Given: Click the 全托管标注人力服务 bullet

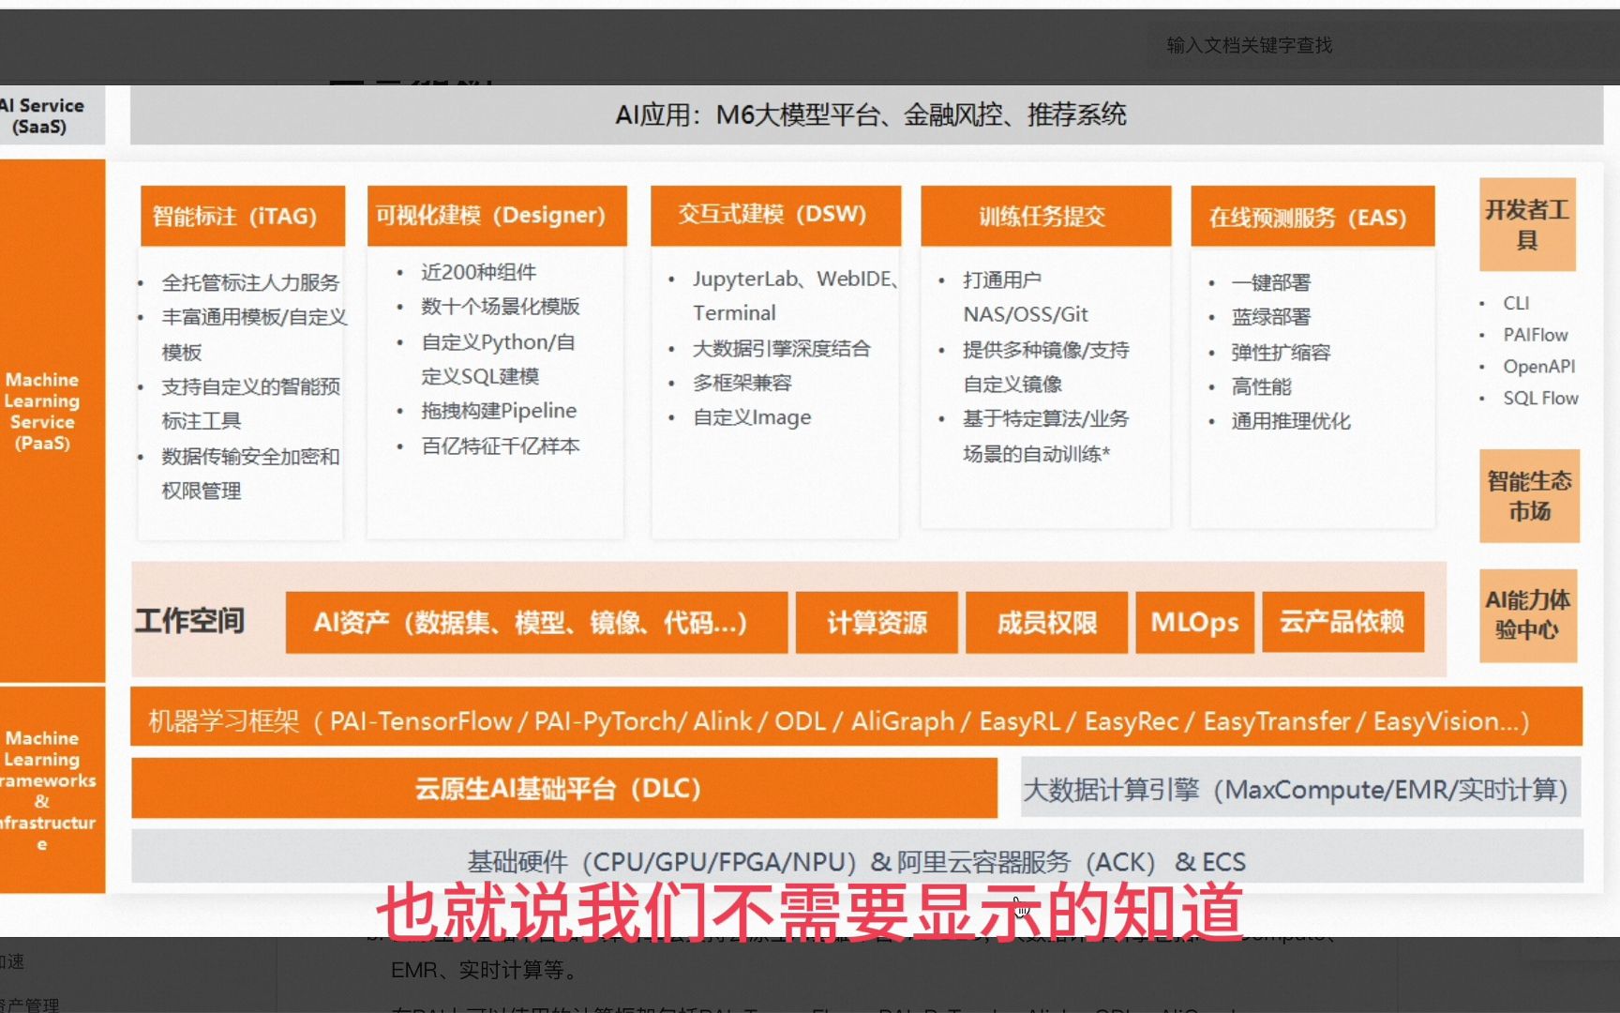Looking at the screenshot, I should [250, 282].
